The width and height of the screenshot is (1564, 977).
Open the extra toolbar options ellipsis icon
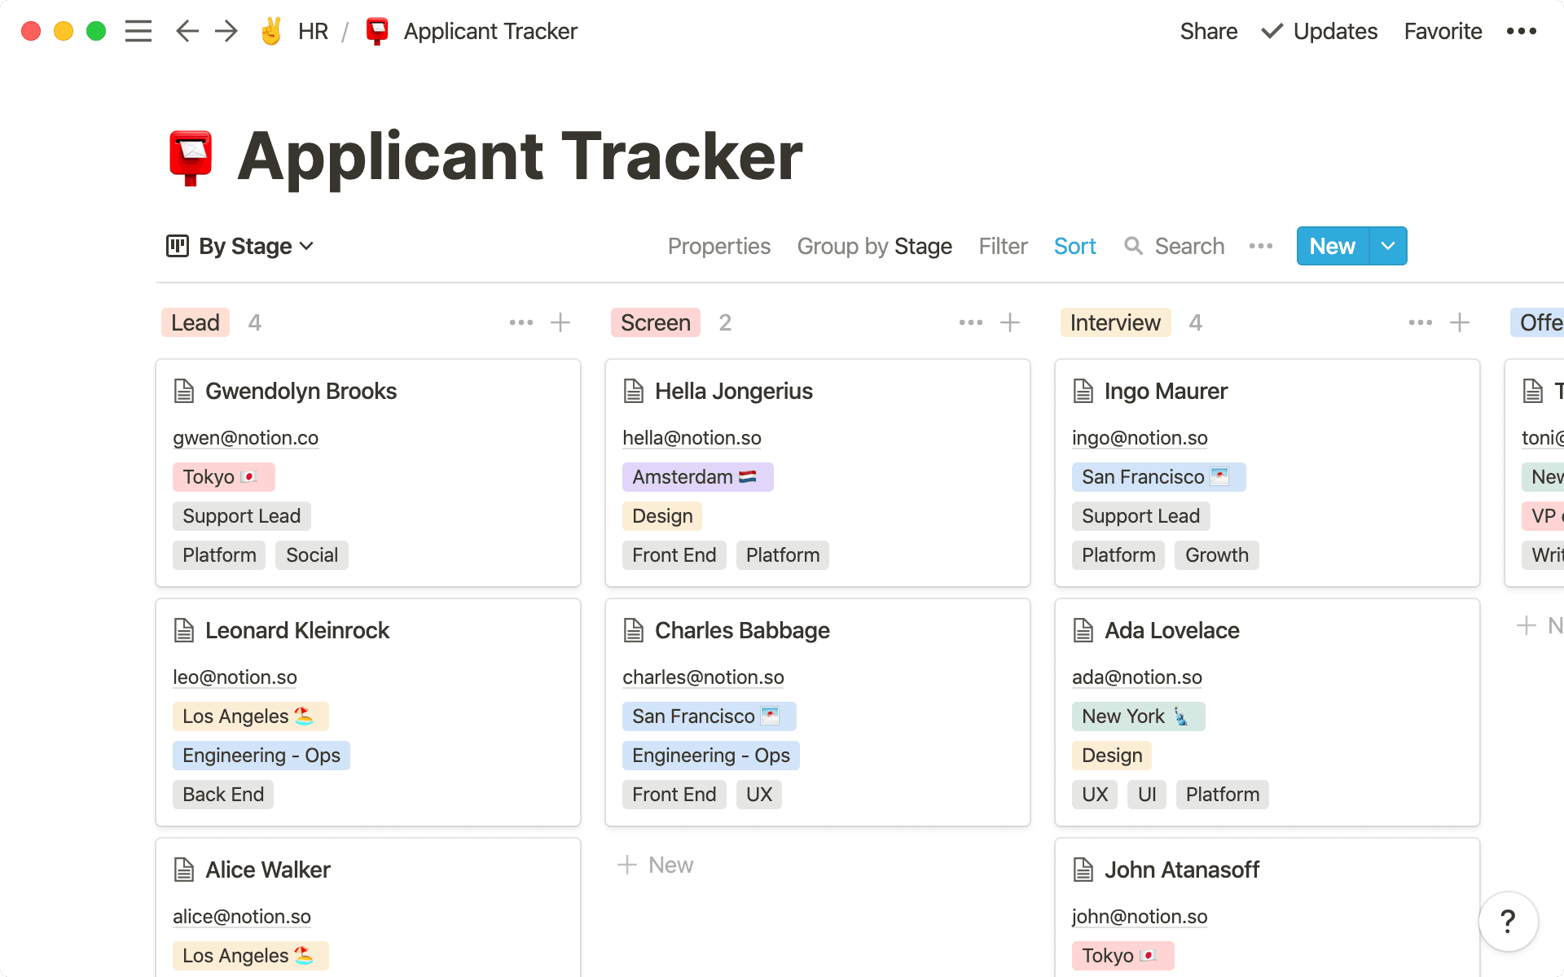[x=1260, y=246]
